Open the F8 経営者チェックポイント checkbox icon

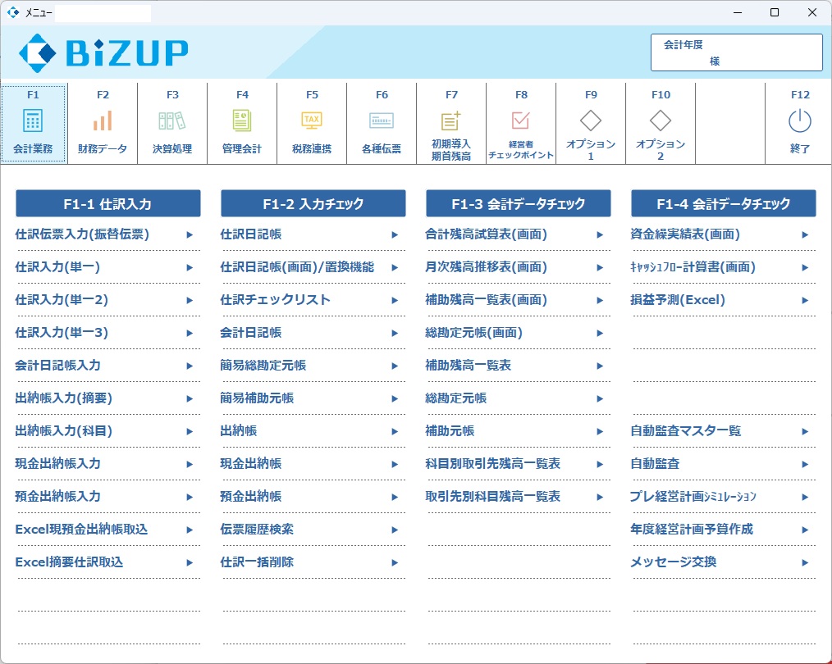(x=520, y=121)
